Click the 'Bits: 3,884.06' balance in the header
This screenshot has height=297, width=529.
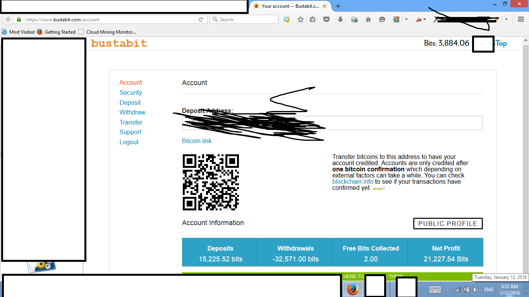[447, 43]
